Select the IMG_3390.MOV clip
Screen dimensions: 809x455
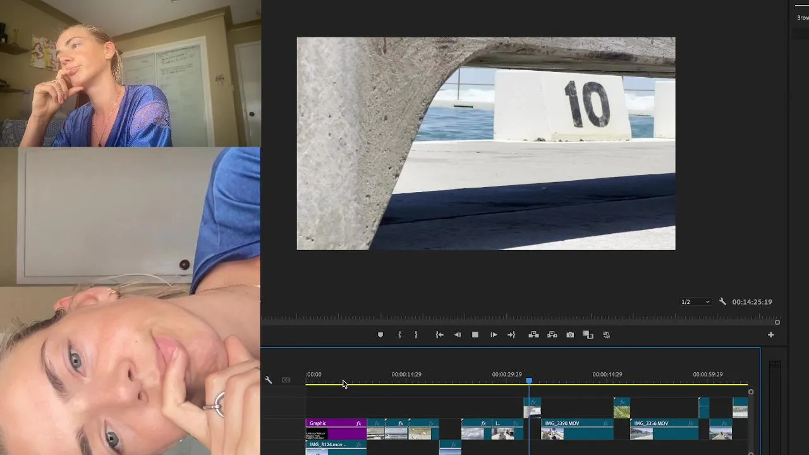[x=577, y=429]
